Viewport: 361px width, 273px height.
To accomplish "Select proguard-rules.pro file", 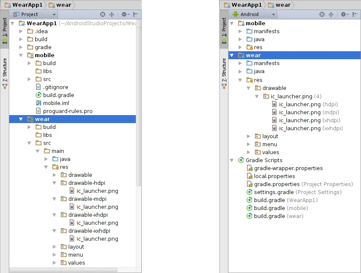I will [x=64, y=111].
